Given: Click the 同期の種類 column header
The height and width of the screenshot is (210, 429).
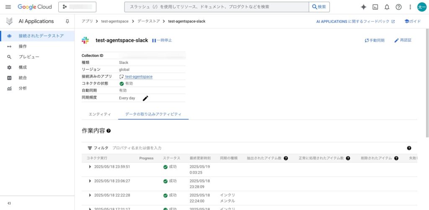Looking at the screenshot, I should tap(229, 158).
